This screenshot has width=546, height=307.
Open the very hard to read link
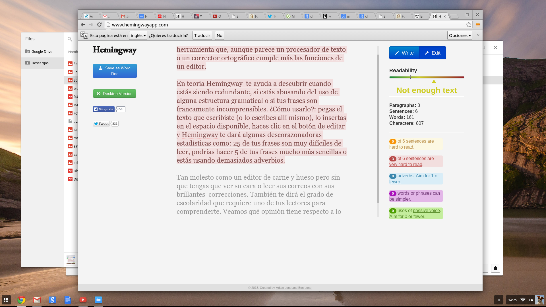click(406, 165)
